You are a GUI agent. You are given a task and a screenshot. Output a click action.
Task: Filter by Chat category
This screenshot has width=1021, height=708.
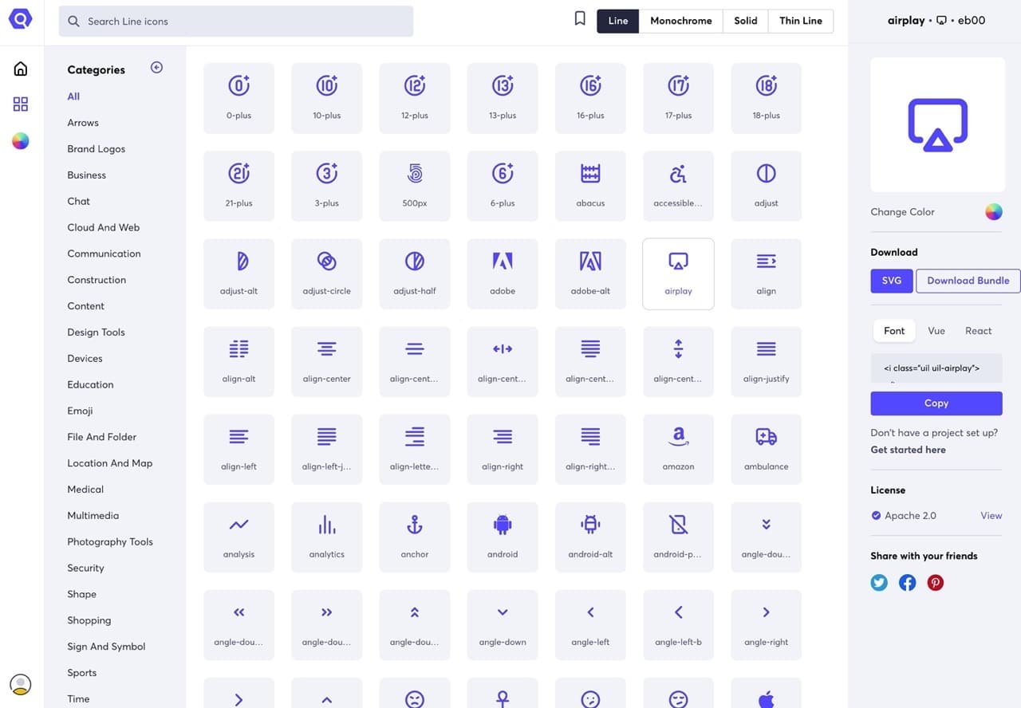tap(79, 202)
